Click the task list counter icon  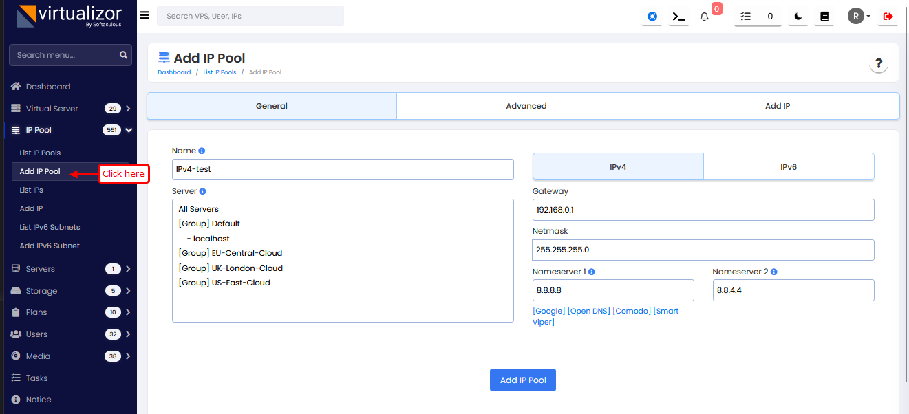tap(757, 17)
